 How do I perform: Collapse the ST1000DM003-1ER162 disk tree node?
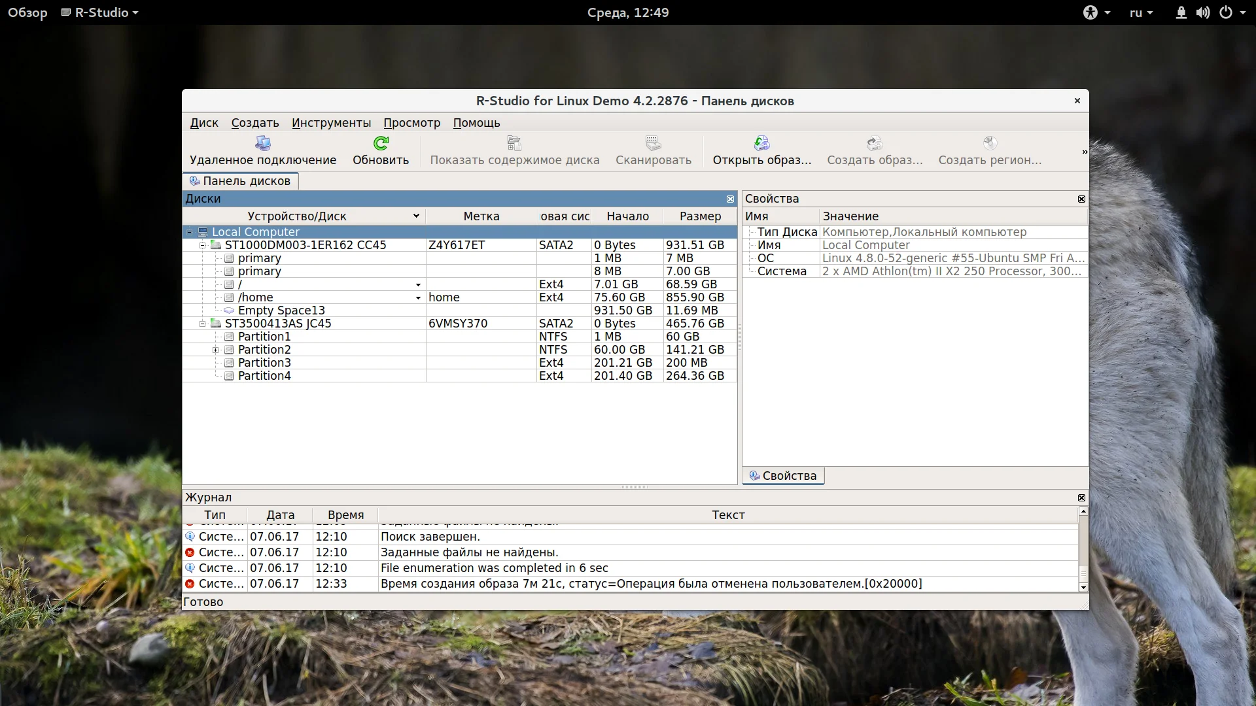coord(202,245)
